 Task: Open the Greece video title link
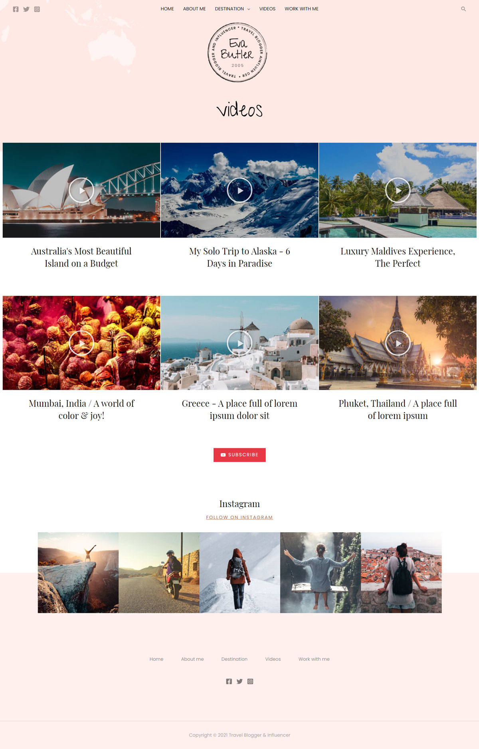coord(239,410)
